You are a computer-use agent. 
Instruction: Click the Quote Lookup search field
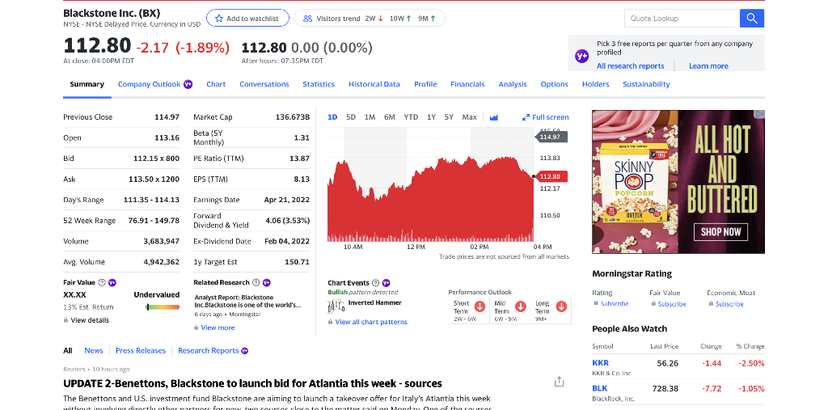(x=682, y=18)
